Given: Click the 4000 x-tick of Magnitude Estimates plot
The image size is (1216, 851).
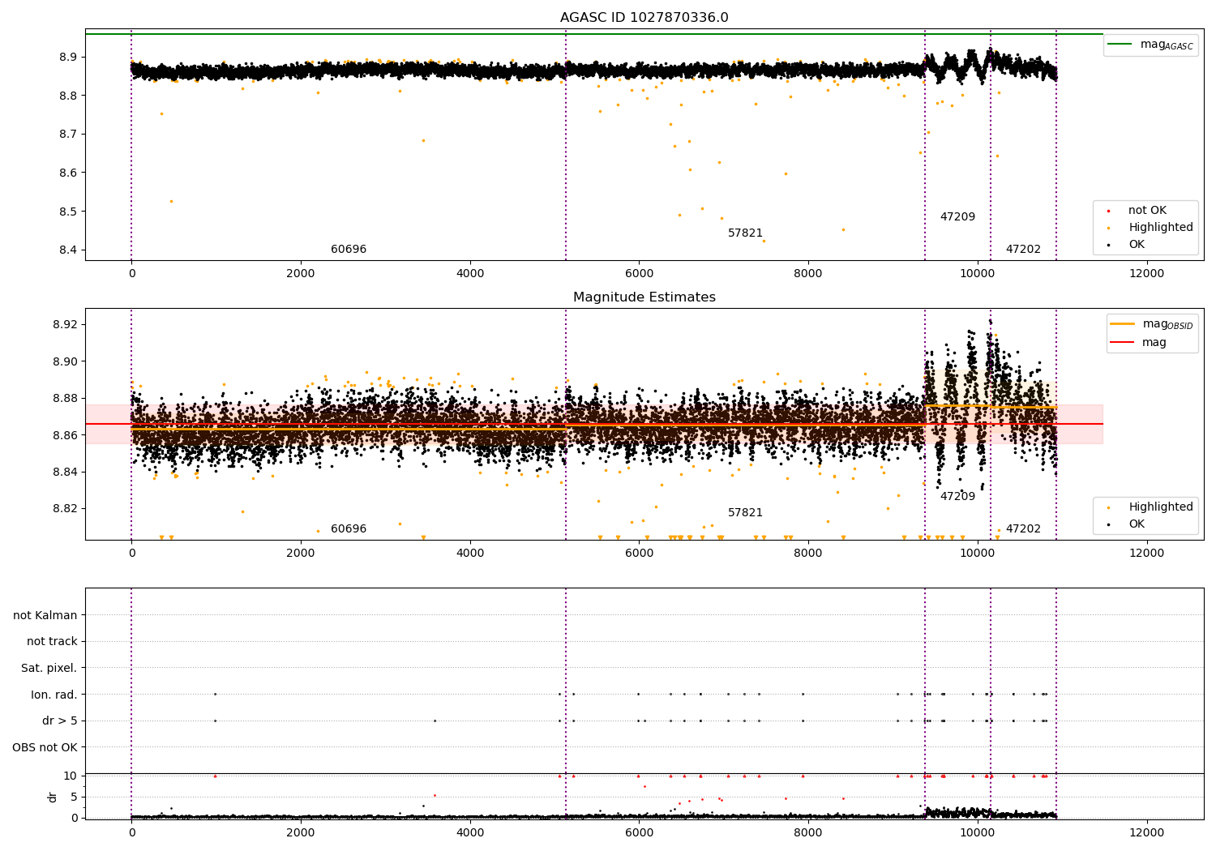Looking at the screenshot, I should tap(470, 553).
